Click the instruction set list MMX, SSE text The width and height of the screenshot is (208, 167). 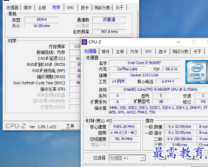tap(158, 110)
